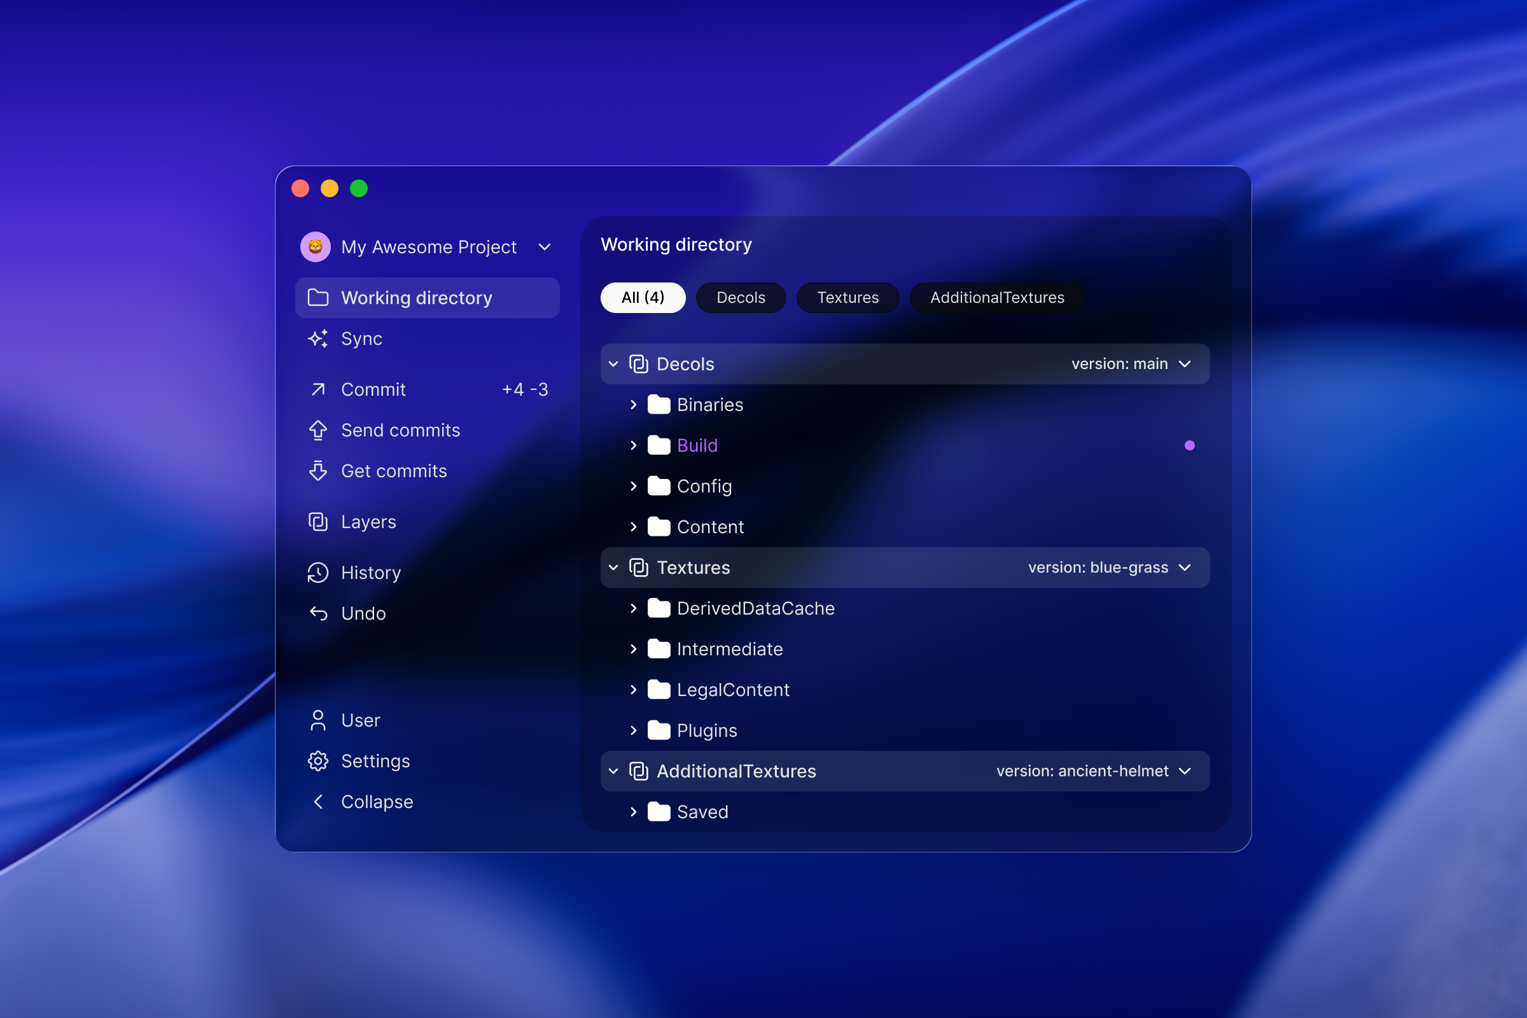Click the project avatar icon
The image size is (1527, 1018).
coord(316,247)
